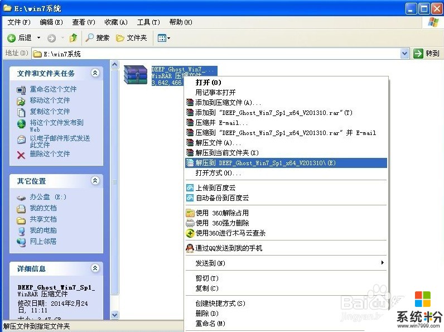The image size is (444, 332).
Task: Open My Computer (我的电脑) in Other Places
Action: (43, 230)
